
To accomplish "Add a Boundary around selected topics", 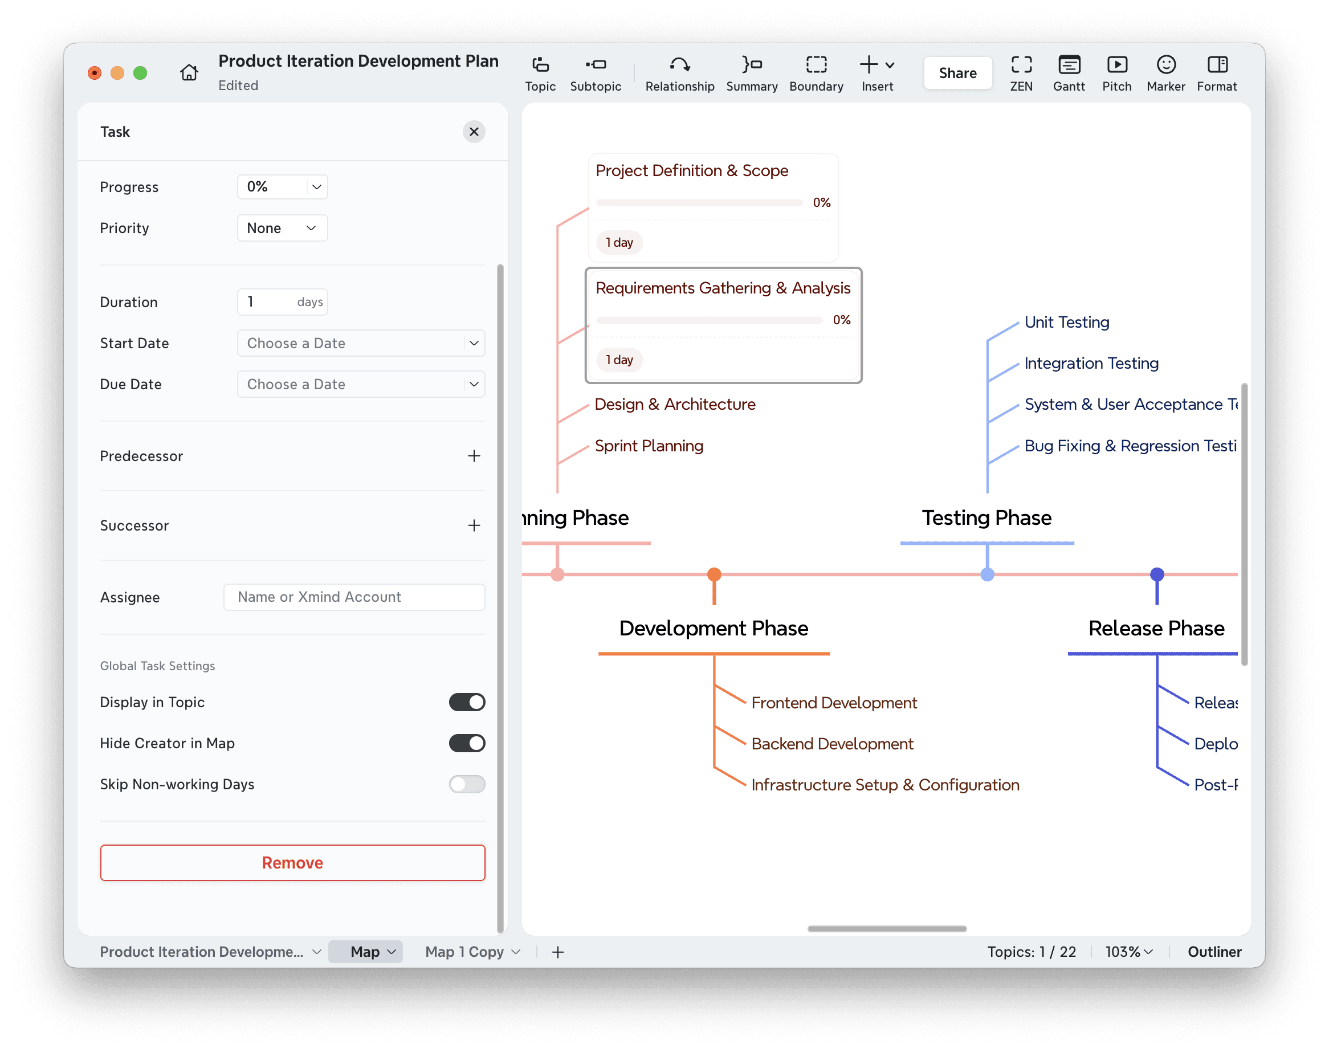I will [816, 72].
